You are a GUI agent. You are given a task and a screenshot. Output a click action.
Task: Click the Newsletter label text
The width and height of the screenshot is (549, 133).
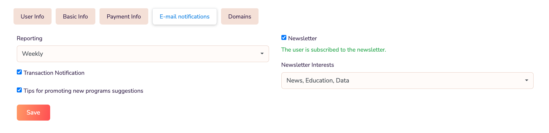pyautogui.click(x=302, y=38)
